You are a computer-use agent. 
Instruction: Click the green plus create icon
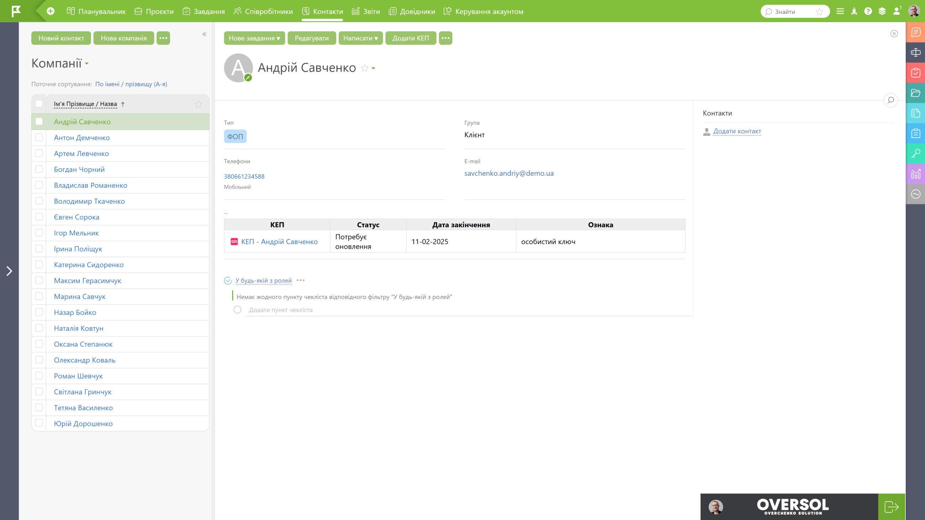[51, 11]
